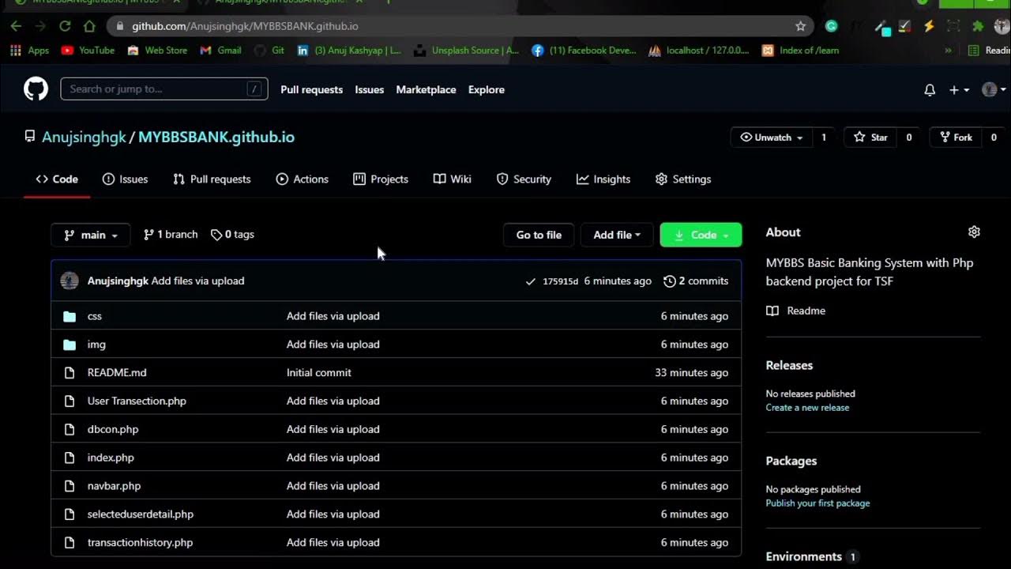Image resolution: width=1011 pixels, height=569 pixels.
Task: Focus the Search or jump to field
Action: coord(164,89)
